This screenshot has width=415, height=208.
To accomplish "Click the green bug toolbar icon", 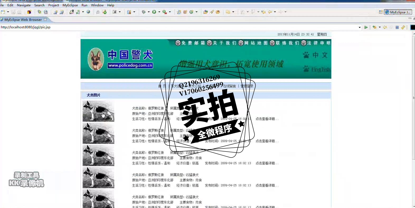I will [39, 12].
